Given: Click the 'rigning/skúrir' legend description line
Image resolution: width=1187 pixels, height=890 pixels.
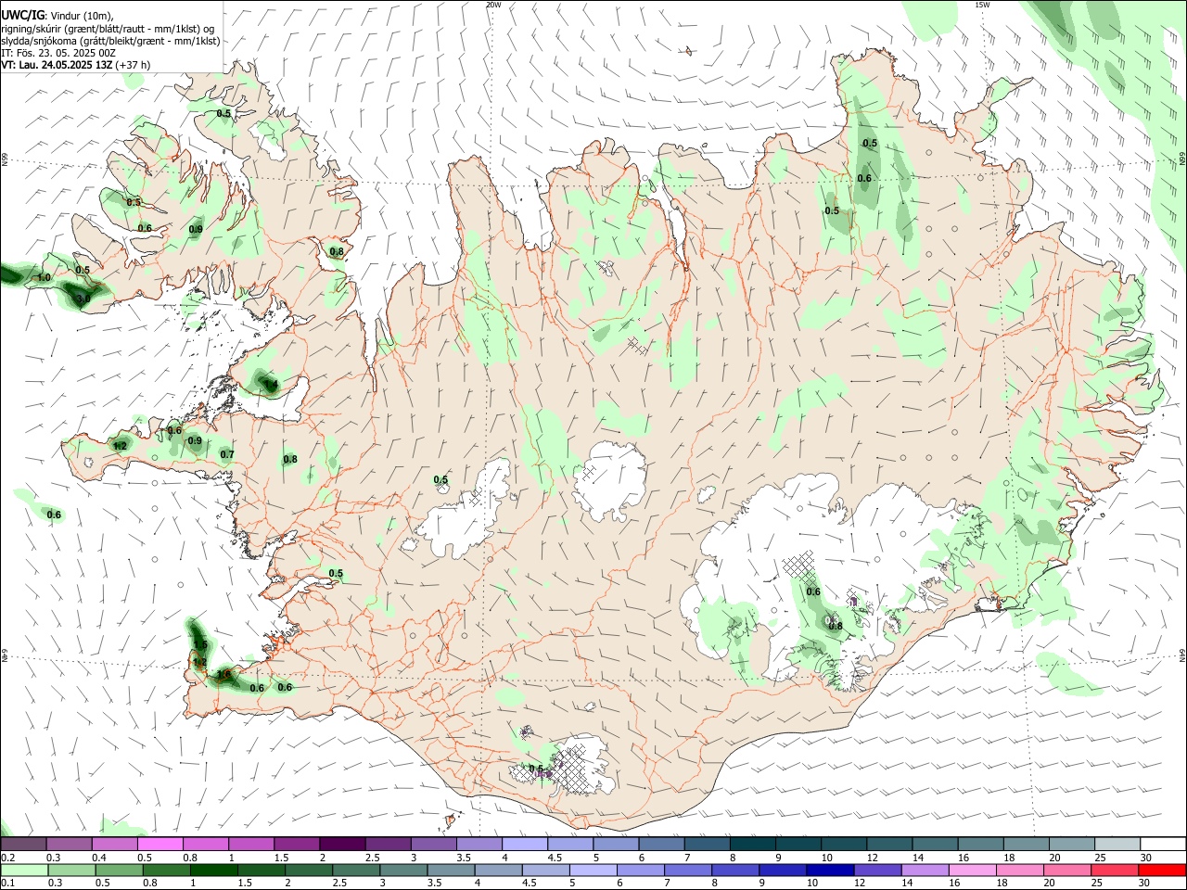Looking at the screenshot, I should [x=108, y=29].
